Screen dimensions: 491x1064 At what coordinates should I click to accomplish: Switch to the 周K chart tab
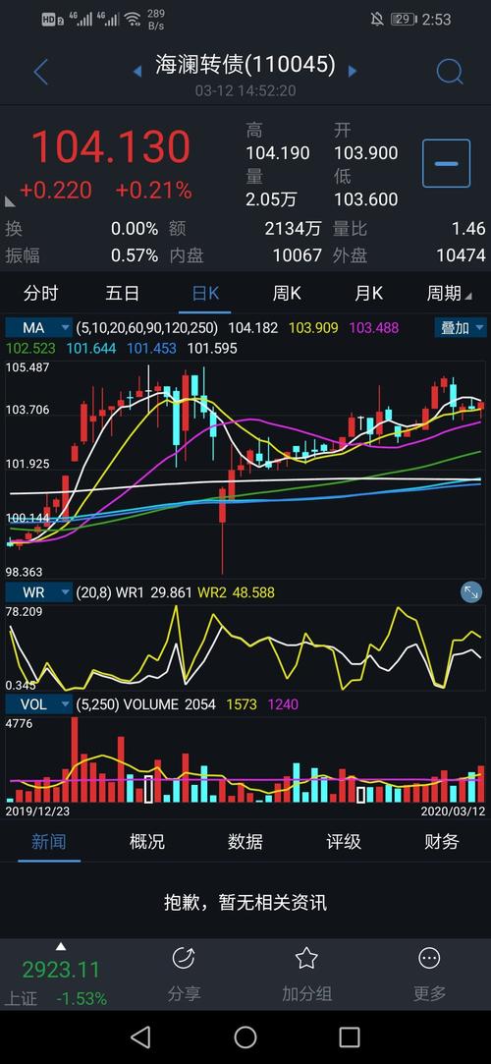286,293
